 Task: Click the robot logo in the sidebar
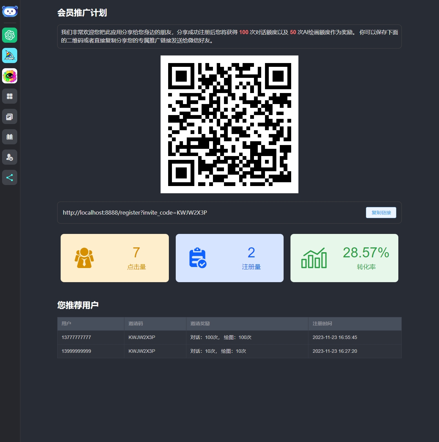(x=10, y=12)
